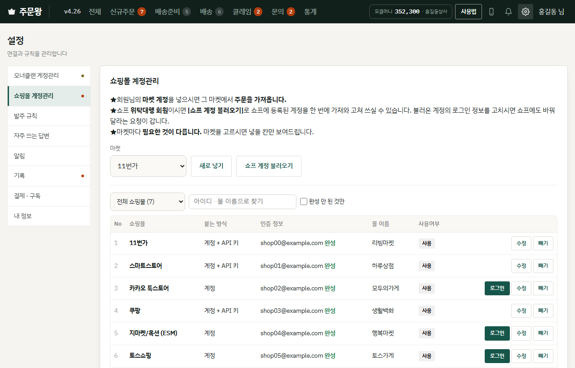The image size is (575, 368).
Task: Select 내 정보 in settings sidebar
Action: tap(49, 216)
